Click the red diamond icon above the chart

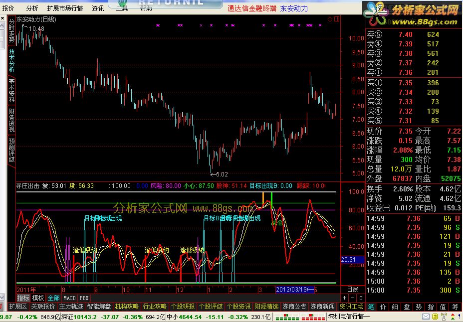point(330,19)
